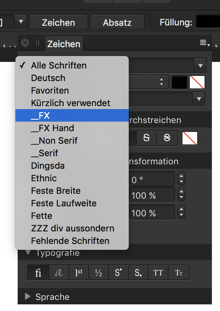Viewport: 220px width, 311px height.
Task: Collapse the Typografie section
Action: coord(28,252)
